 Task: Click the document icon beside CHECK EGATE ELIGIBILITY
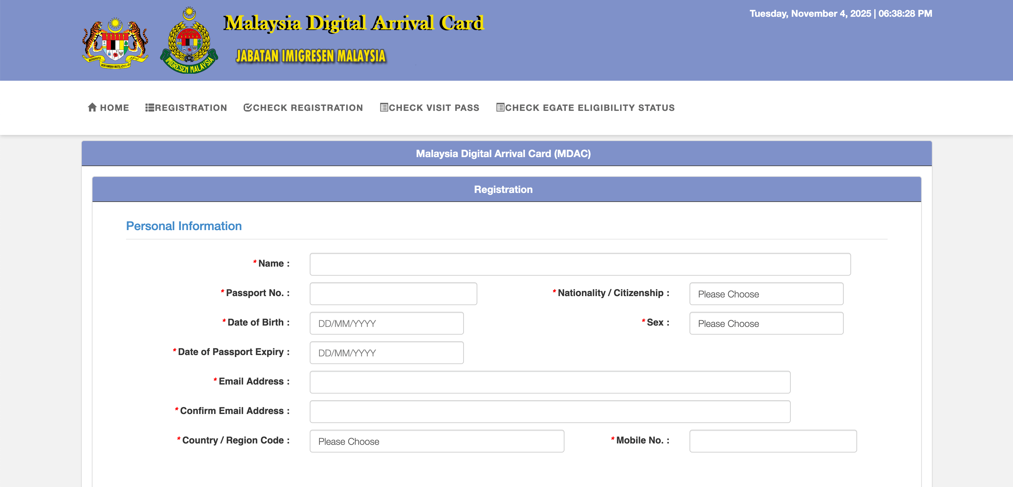point(500,107)
